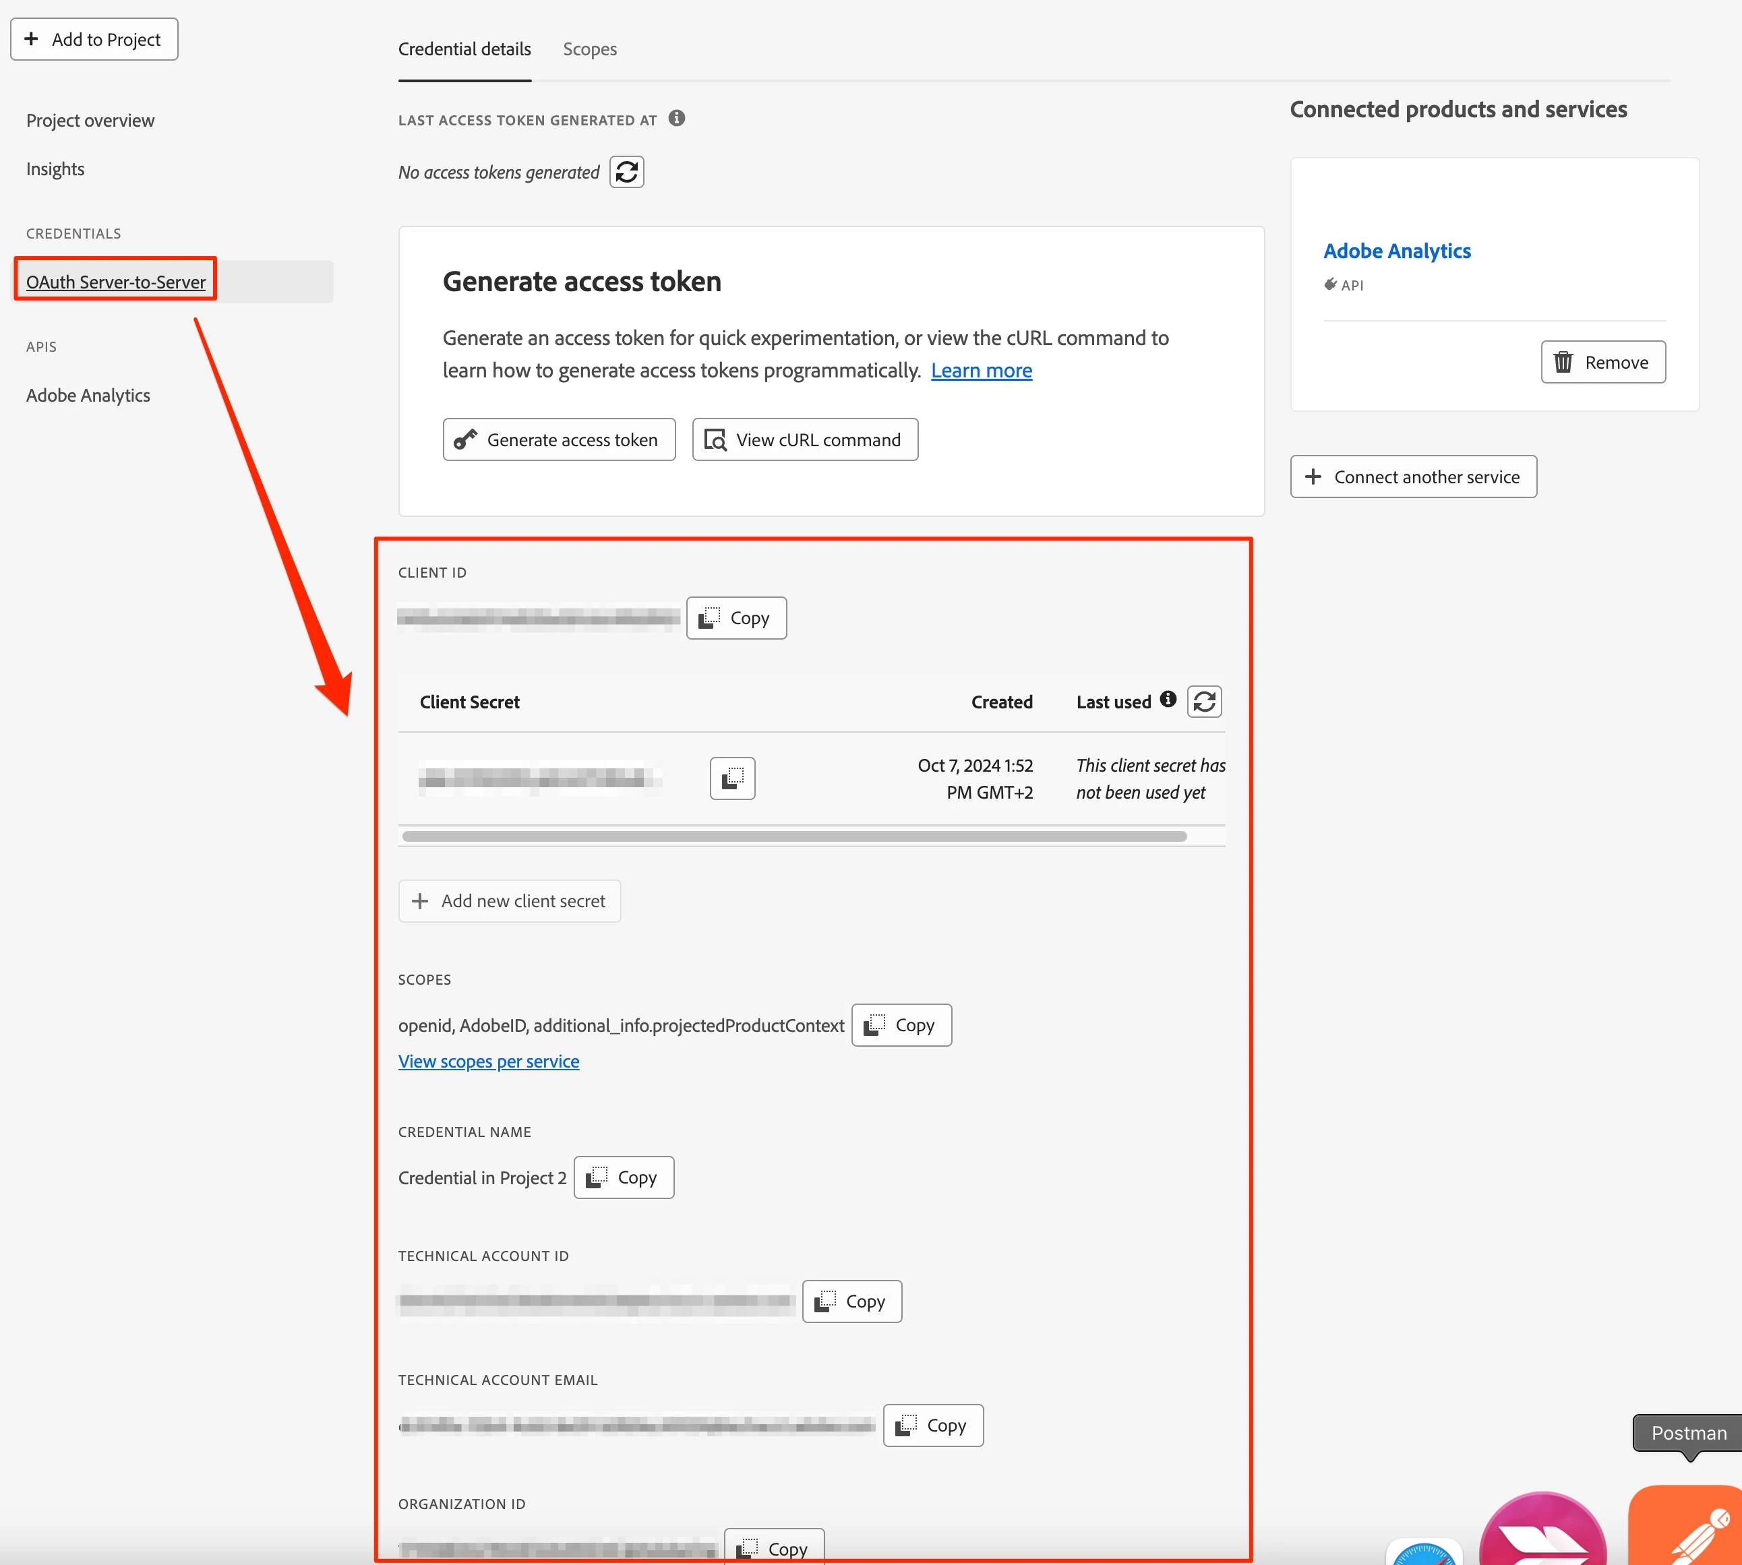This screenshot has height=1565, width=1742.
Task: Select the Credential details tab
Action: click(464, 49)
